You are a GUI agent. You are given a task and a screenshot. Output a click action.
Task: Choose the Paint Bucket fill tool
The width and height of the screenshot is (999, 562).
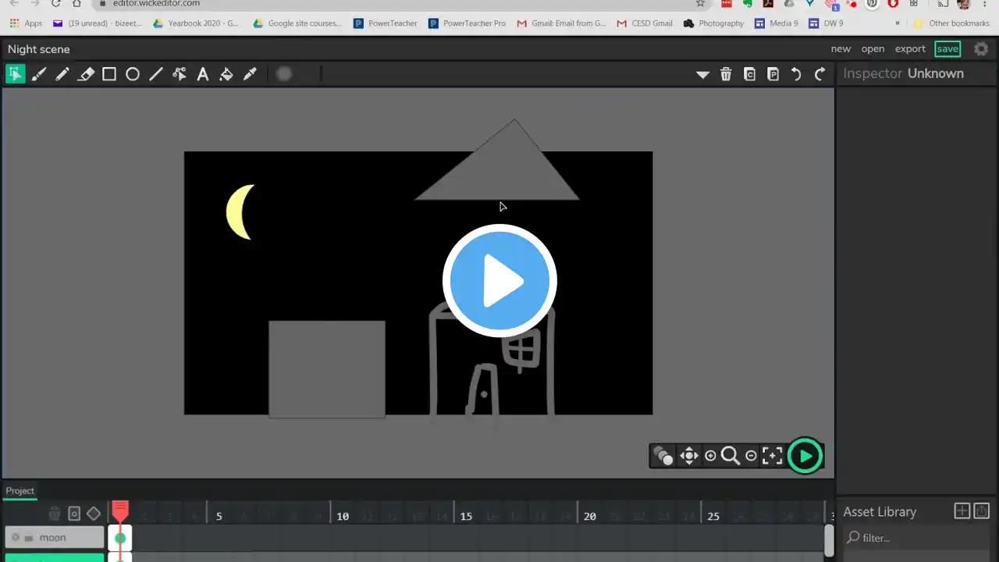226,74
